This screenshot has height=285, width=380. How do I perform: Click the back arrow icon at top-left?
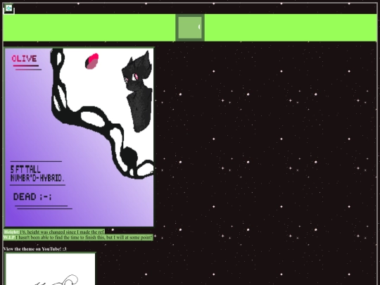8,8
